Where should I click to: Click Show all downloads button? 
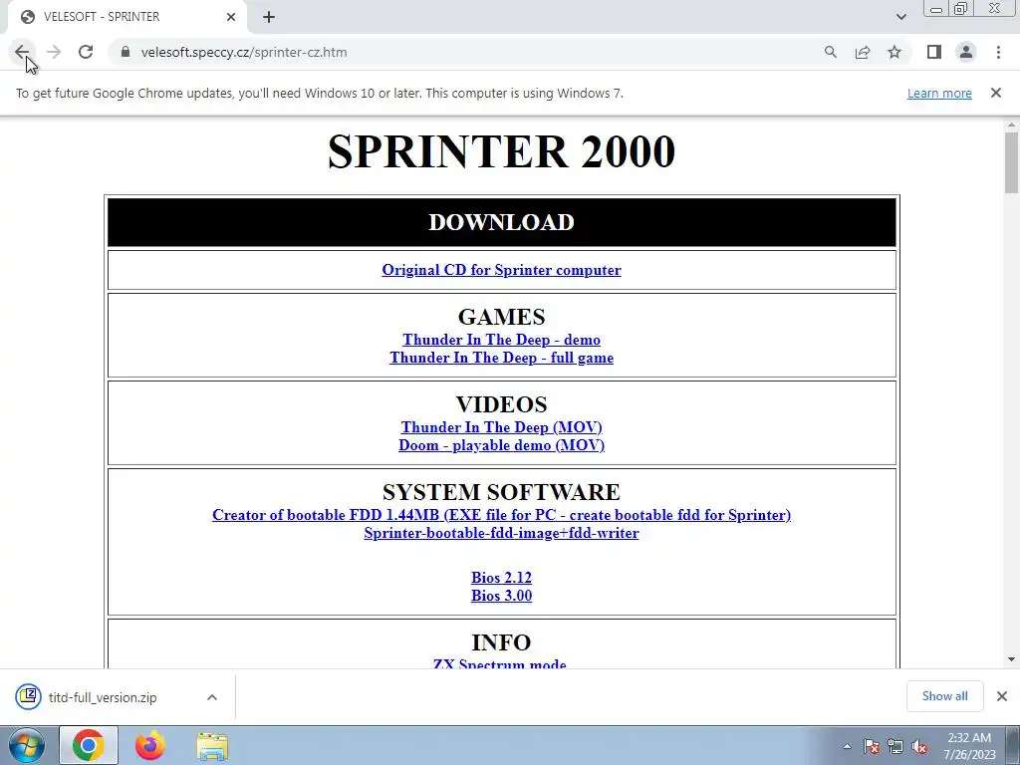pyautogui.click(x=944, y=696)
